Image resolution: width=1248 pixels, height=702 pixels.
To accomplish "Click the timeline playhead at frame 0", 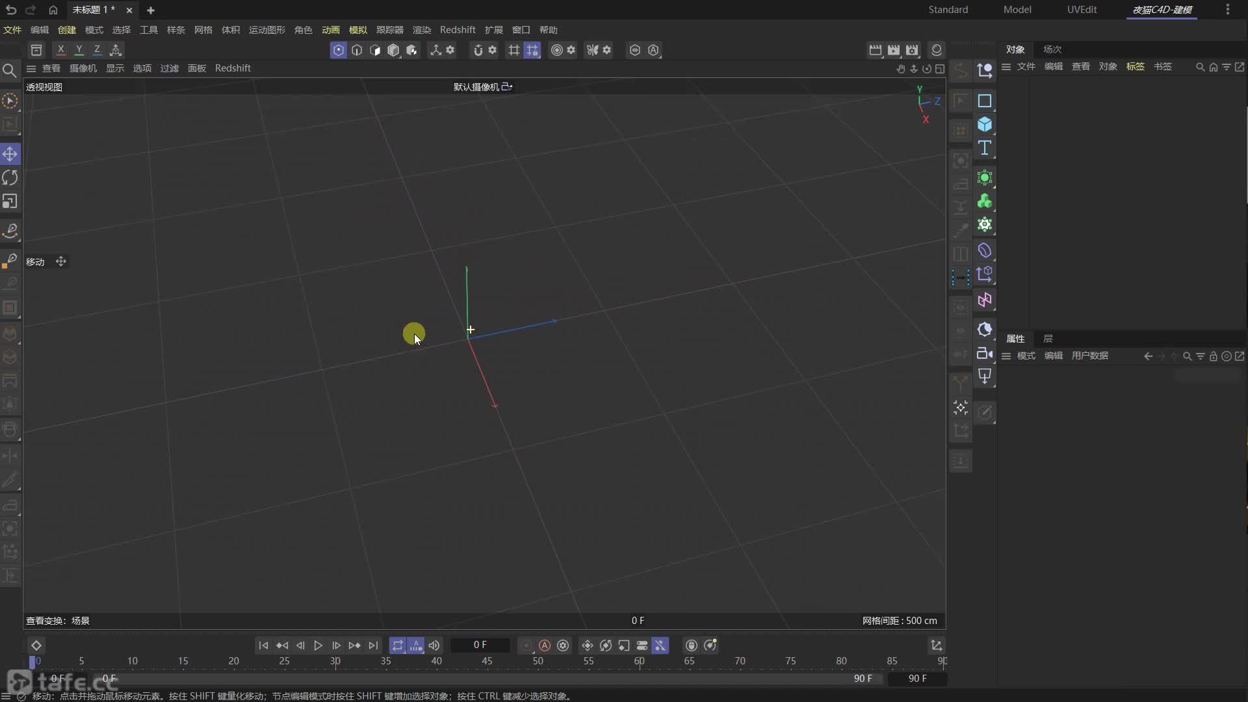I will [32, 662].
